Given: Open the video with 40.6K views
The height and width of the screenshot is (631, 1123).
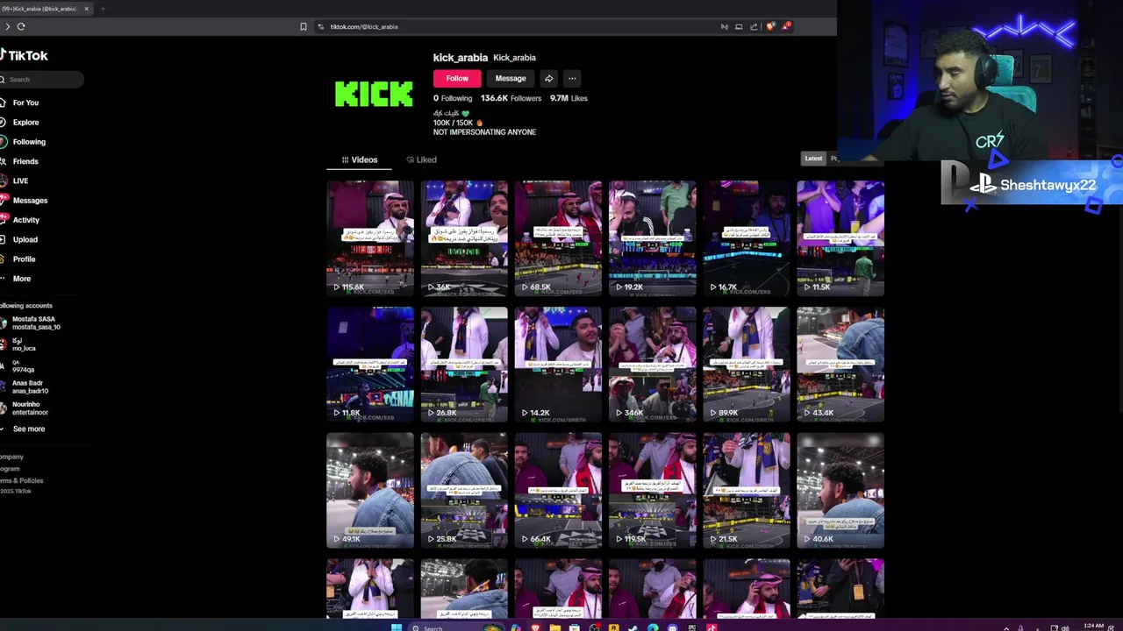Looking at the screenshot, I should pos(840,491).
